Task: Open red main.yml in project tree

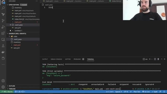Action: click(17, 45)
